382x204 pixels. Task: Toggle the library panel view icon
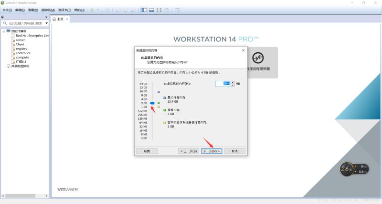pos(144,10)
